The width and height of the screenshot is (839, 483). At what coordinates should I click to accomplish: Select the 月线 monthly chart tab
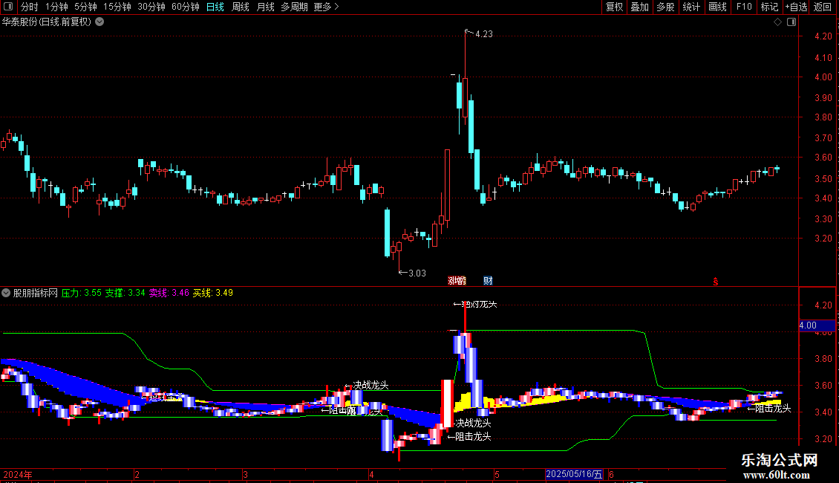tap(265, 7)
